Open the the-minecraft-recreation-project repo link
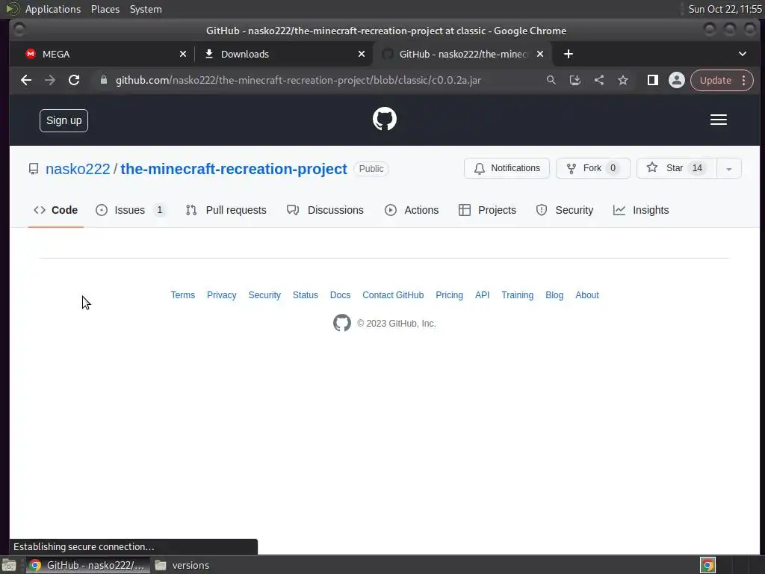This screenshot has width=765, height=574. (234, 169)
